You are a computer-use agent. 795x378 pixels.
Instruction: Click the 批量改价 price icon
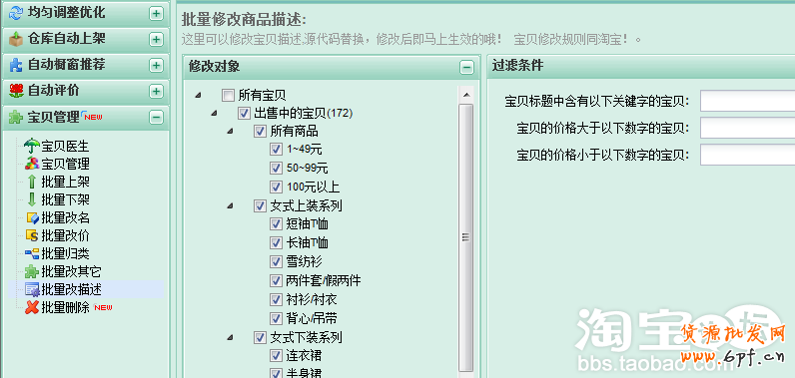coord(32,235)
